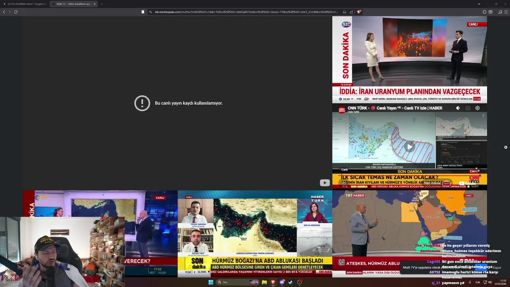The width and height of the screenshot is (510, 287).
Task: Click the 'Diğer videolar' overlay button
Action: tap(436, 183)
